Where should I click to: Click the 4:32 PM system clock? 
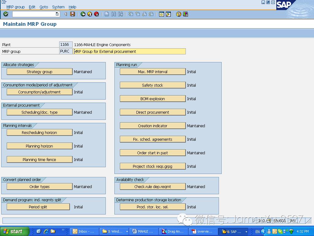(x=303, y=231)
